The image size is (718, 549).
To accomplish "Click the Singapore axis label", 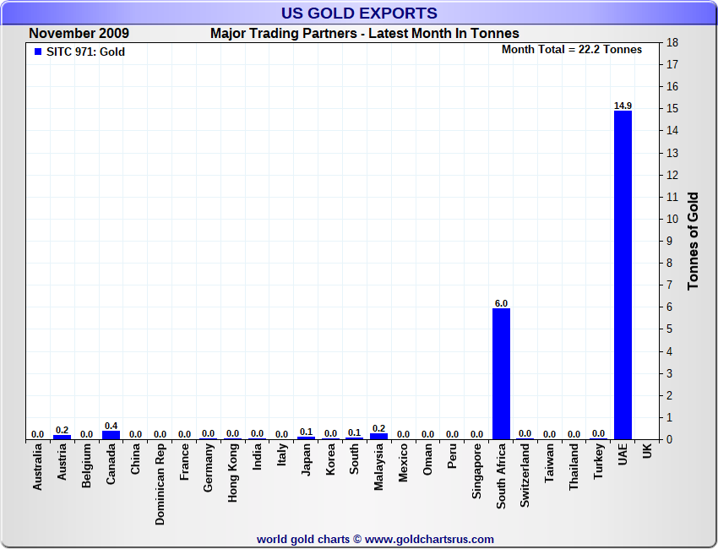I will (476, 470).
